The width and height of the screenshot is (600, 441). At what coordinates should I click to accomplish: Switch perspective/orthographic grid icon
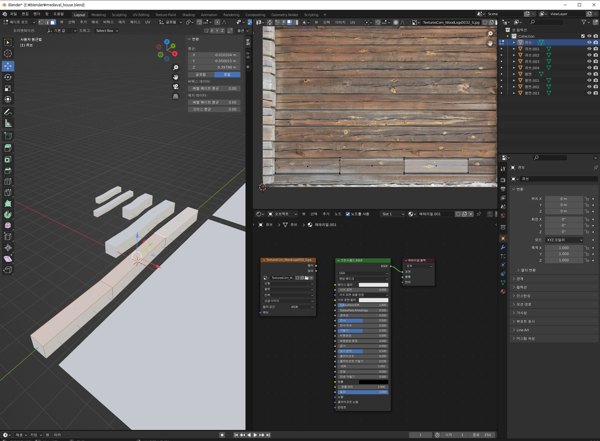(176, 96)
